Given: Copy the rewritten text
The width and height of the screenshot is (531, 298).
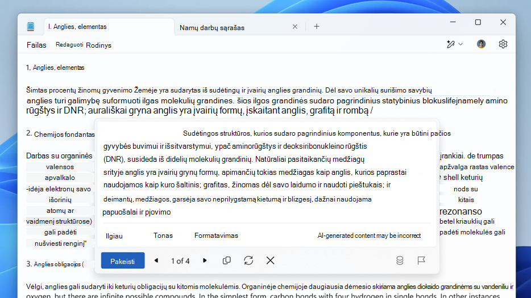Looking at the screenshot, I should click(x=226, y=261).
